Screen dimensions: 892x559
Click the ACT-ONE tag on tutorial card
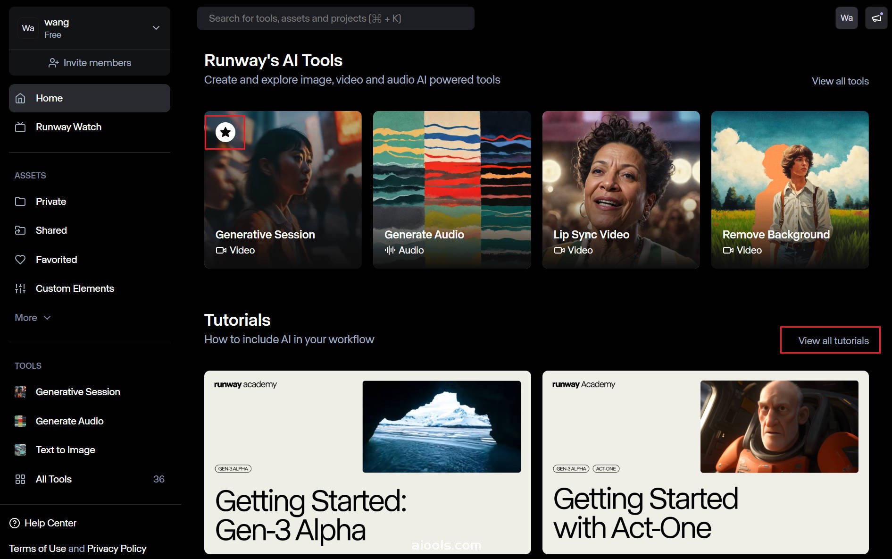(606, 469)
